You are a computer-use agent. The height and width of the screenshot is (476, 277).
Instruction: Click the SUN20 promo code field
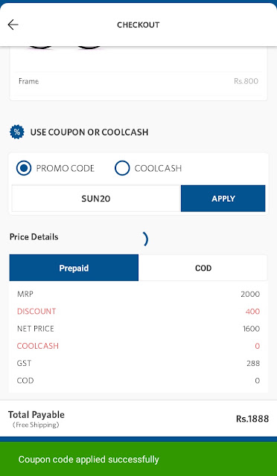pyautogui.click(x=96, y=199)
